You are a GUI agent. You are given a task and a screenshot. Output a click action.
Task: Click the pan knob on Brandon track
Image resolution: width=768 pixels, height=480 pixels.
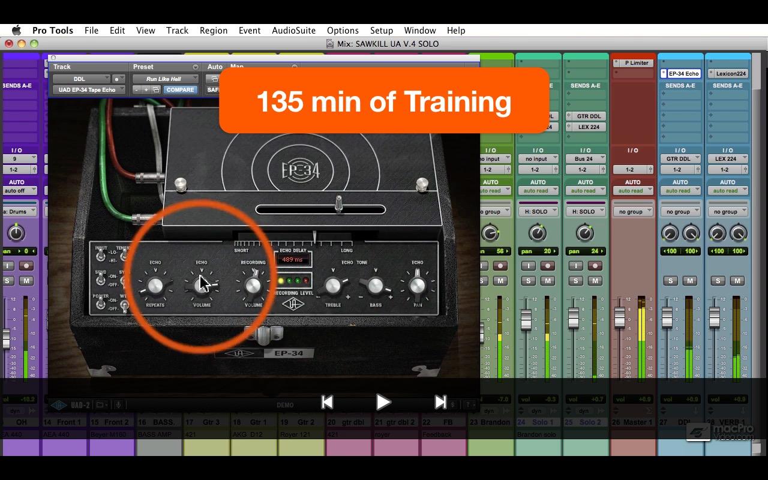pos(490,233)
